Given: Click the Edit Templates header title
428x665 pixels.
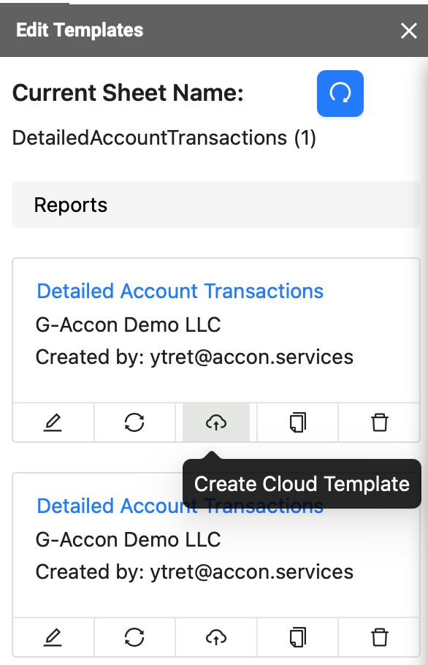Looking at the screenshot, I should click(80, 30).
